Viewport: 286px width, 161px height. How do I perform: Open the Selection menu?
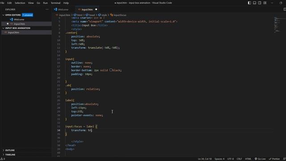click(x=20, y=3)
